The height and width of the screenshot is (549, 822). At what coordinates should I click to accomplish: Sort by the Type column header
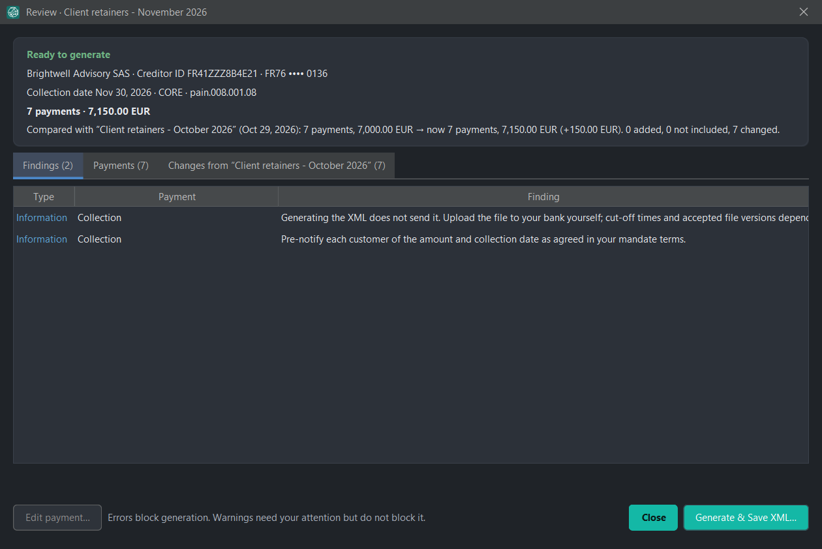[44, 197]
